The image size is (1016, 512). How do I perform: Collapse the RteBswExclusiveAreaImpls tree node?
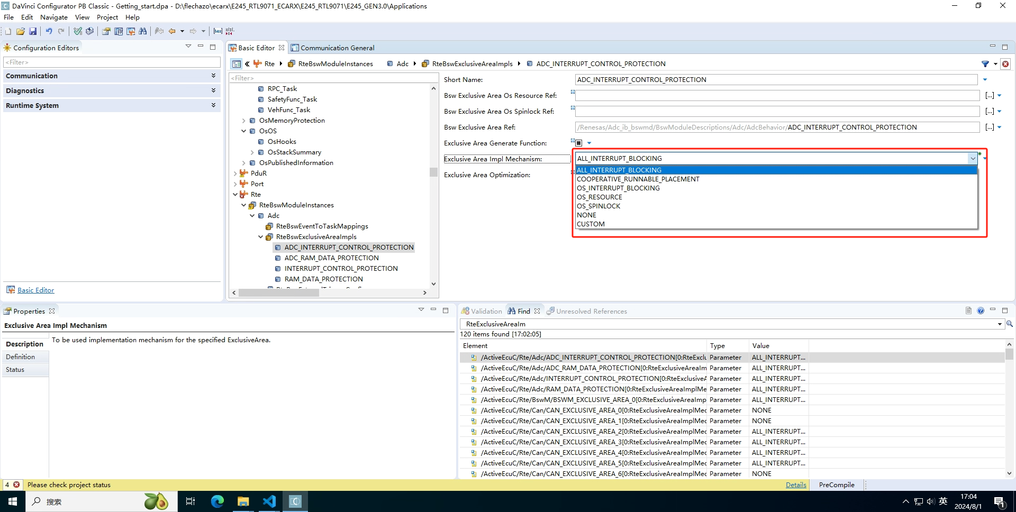[x=260, y=237]
